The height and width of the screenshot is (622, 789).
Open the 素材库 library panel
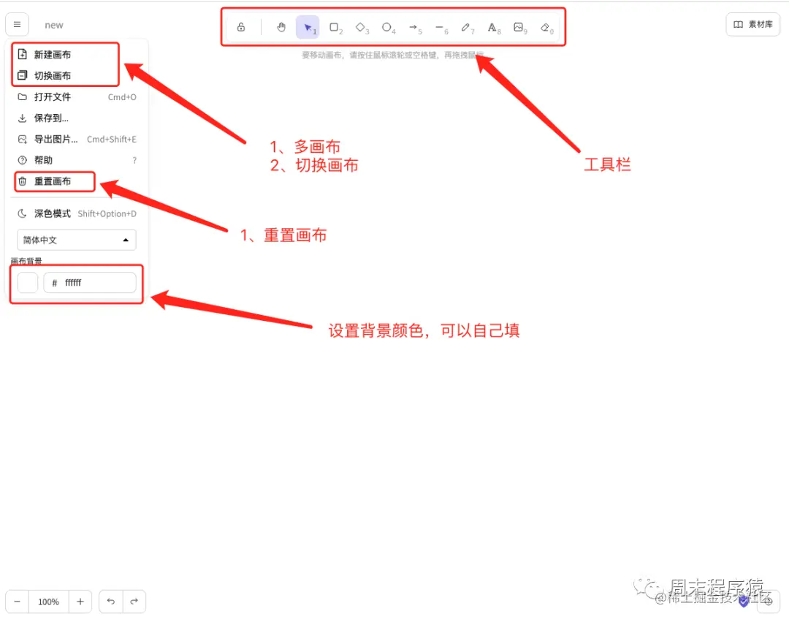(x=752, y=24)
